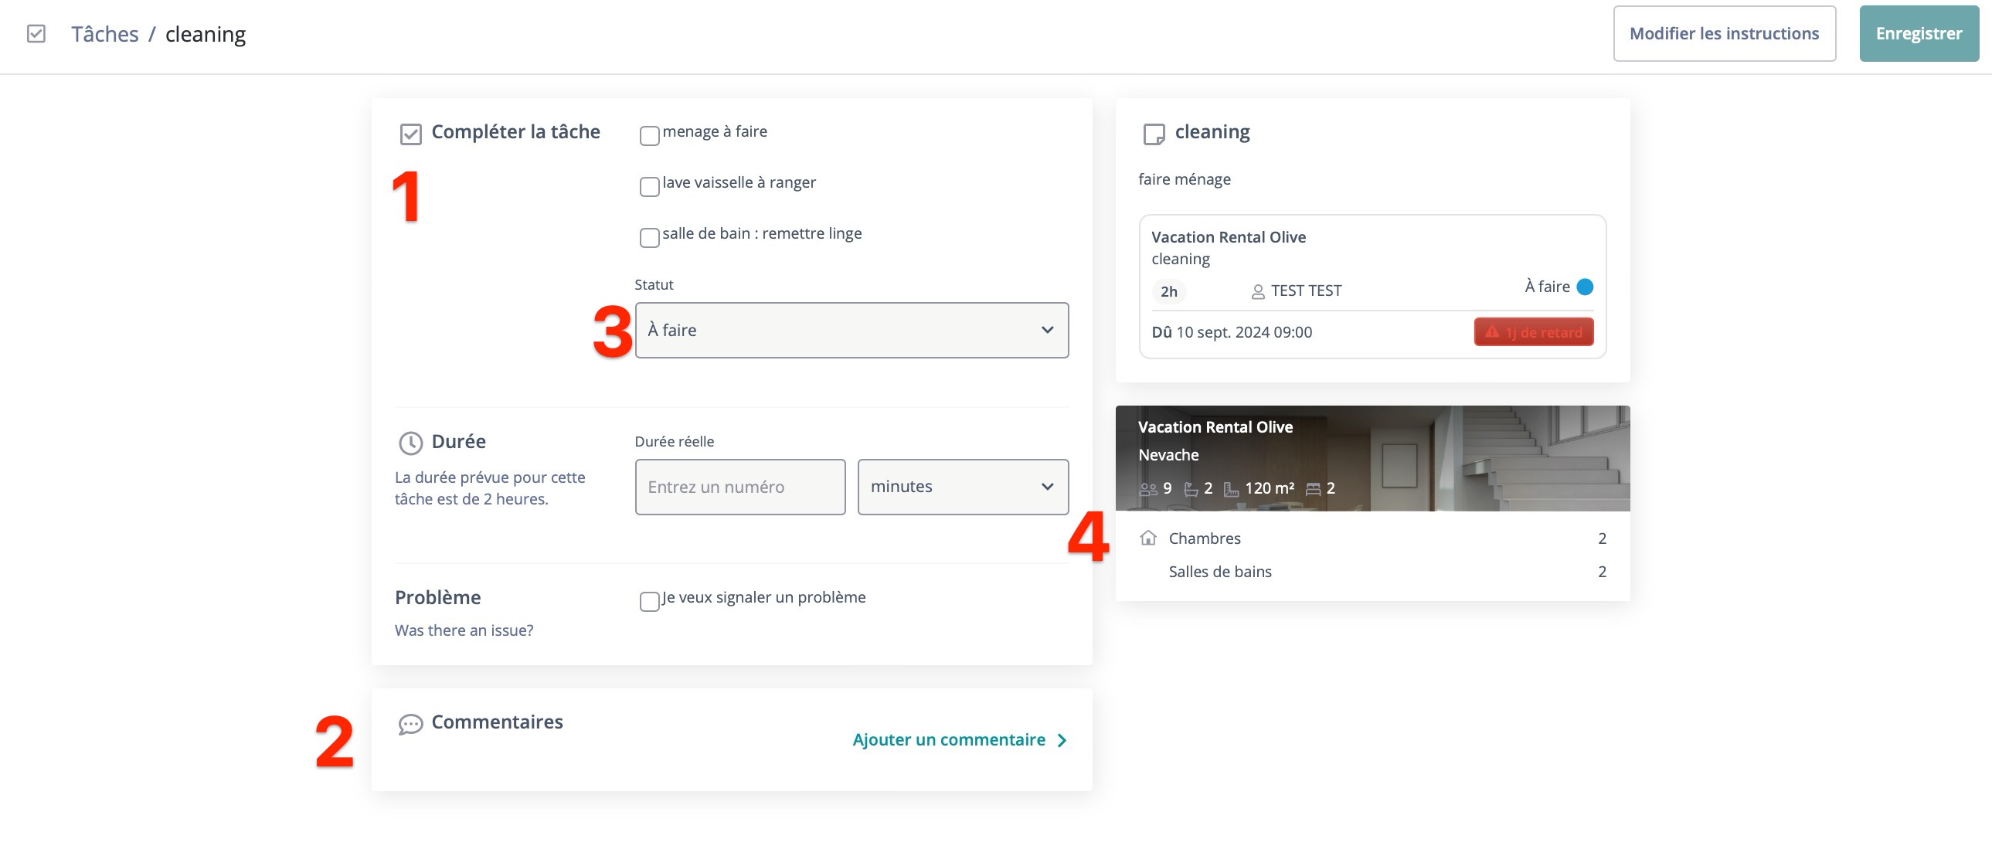Viewport: 1992px width, 856px height.
Task: Click the note icon beside cleaning title
Action: [x=1154, y=134]
